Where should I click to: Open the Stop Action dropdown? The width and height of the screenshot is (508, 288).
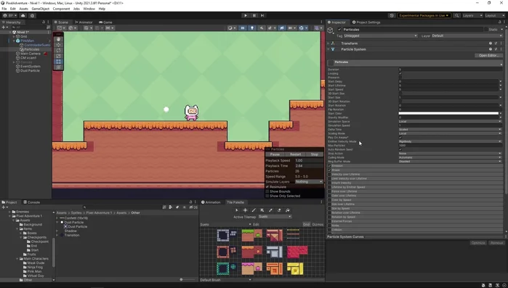coord(450,154)
